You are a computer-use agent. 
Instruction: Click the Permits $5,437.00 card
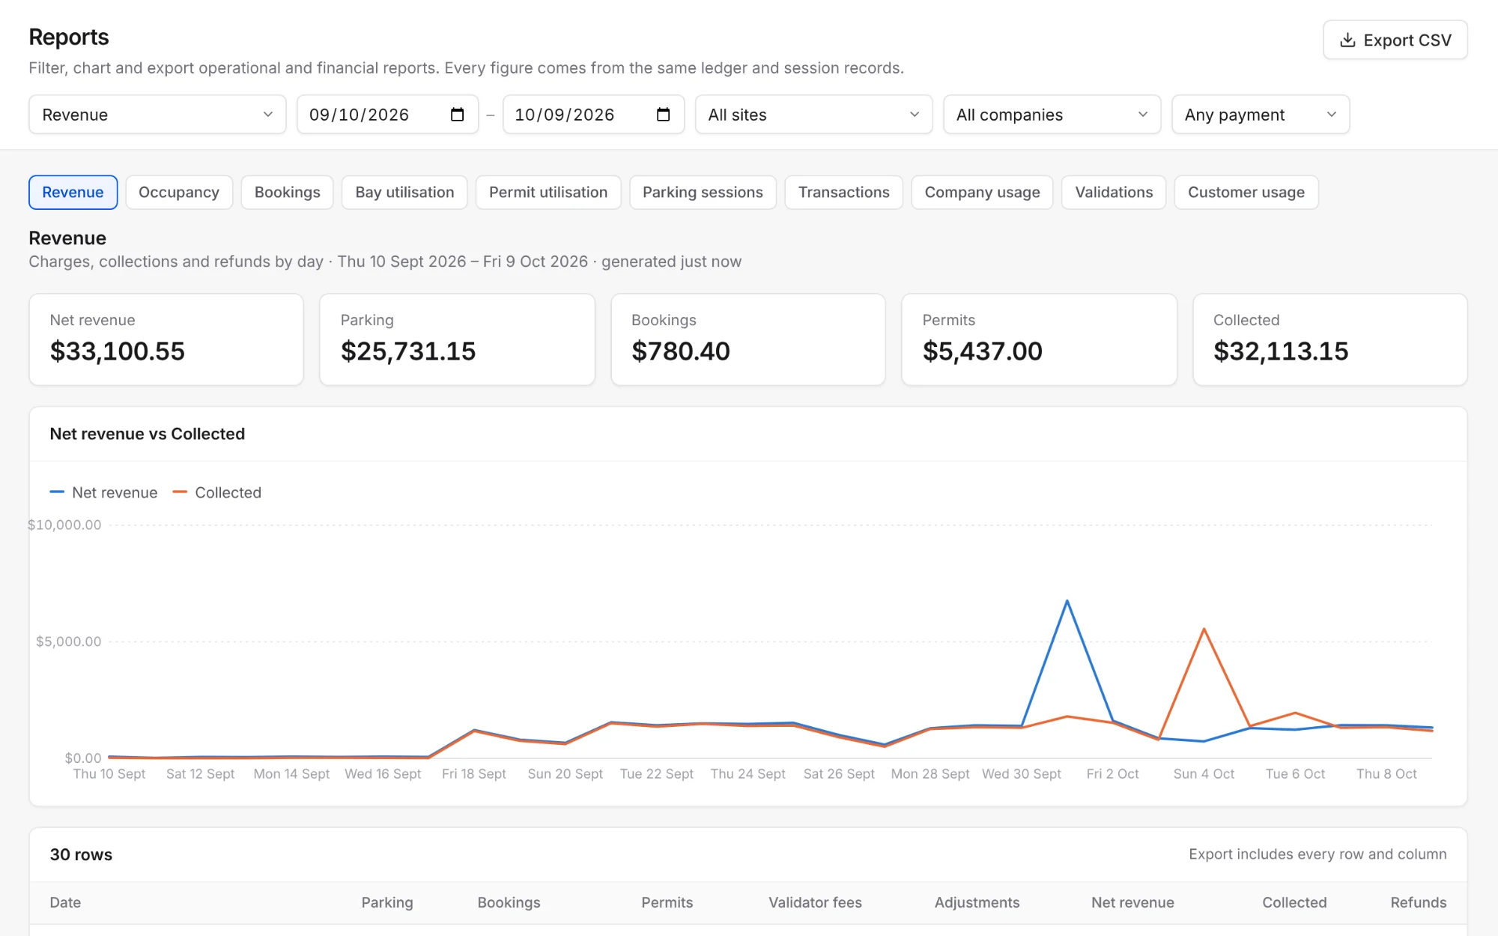(x=1039, y=339)
